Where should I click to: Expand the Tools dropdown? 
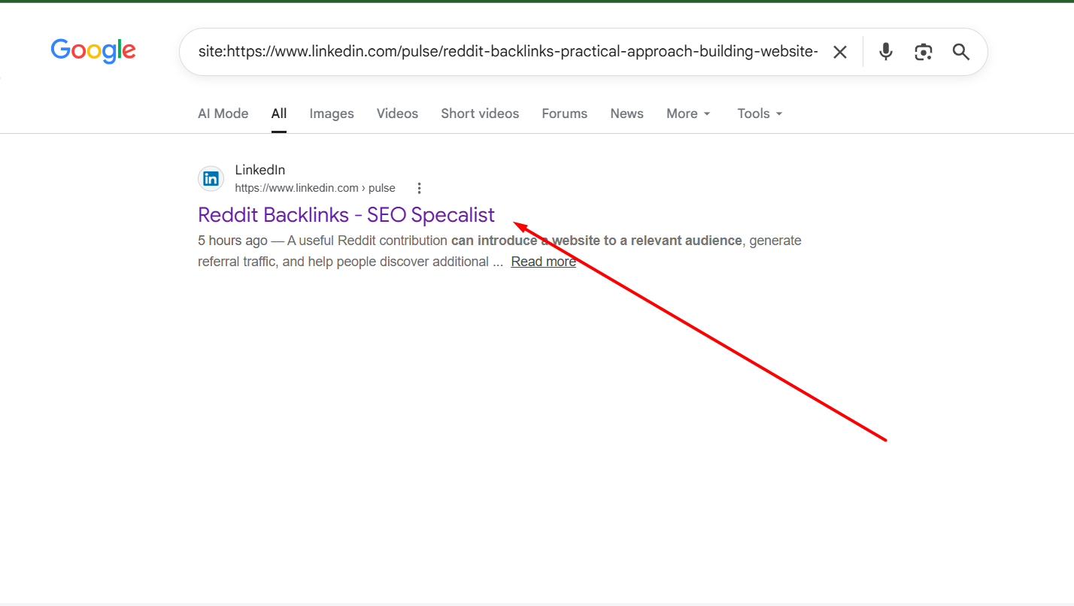click(x=760, y=114)
